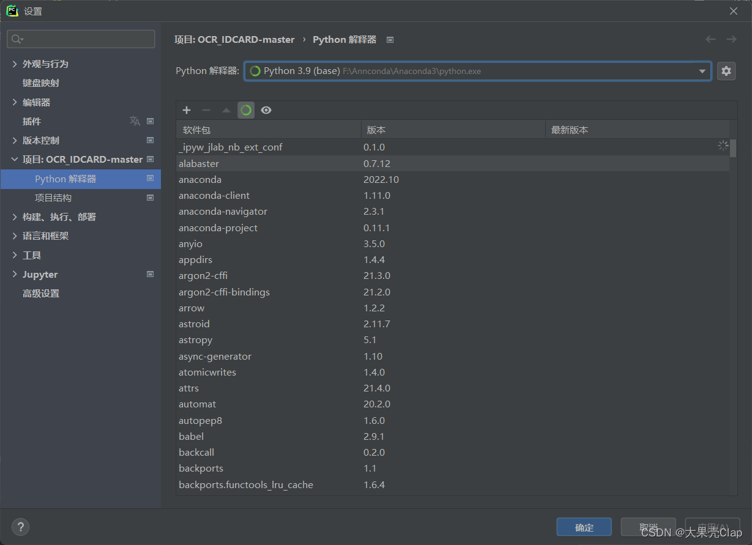Expand the 版本控制 section
This screenshot has width=752, height=545.
pos(15,140)
